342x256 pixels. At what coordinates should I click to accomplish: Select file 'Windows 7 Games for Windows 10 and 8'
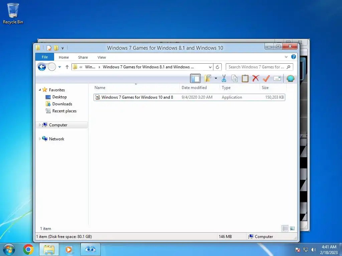pos(189,97)
